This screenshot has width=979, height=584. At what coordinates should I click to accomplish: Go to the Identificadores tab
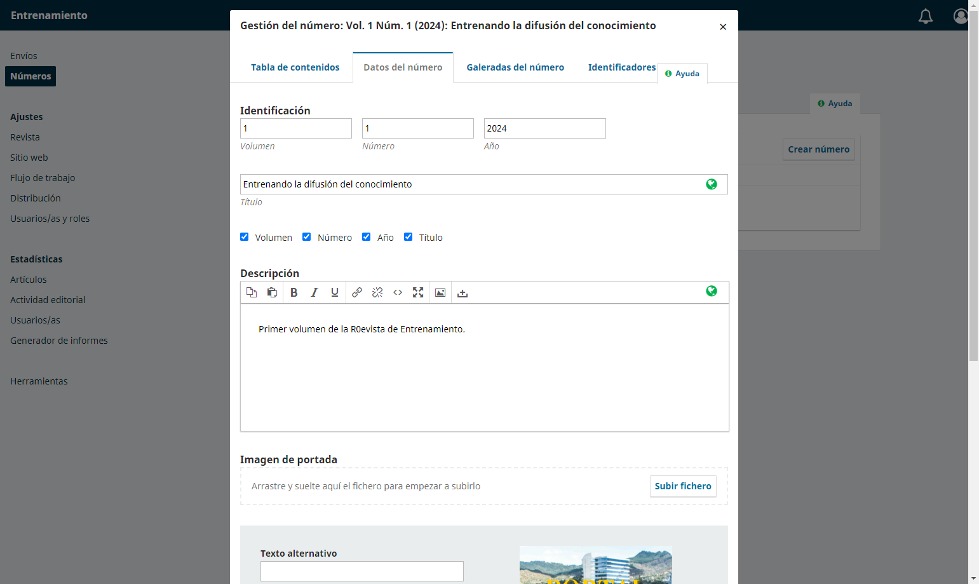point(622,67)
